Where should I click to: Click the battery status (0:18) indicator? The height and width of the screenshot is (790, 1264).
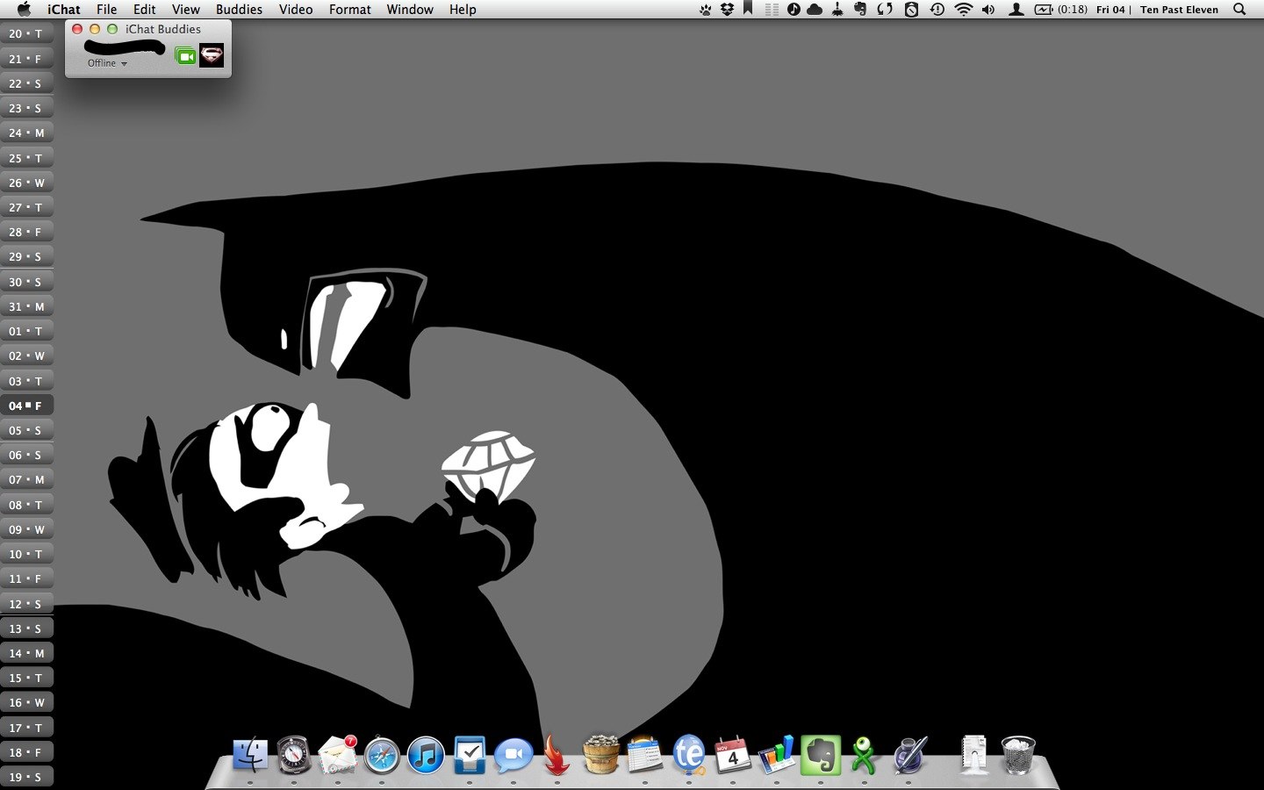pos(1061,10)
